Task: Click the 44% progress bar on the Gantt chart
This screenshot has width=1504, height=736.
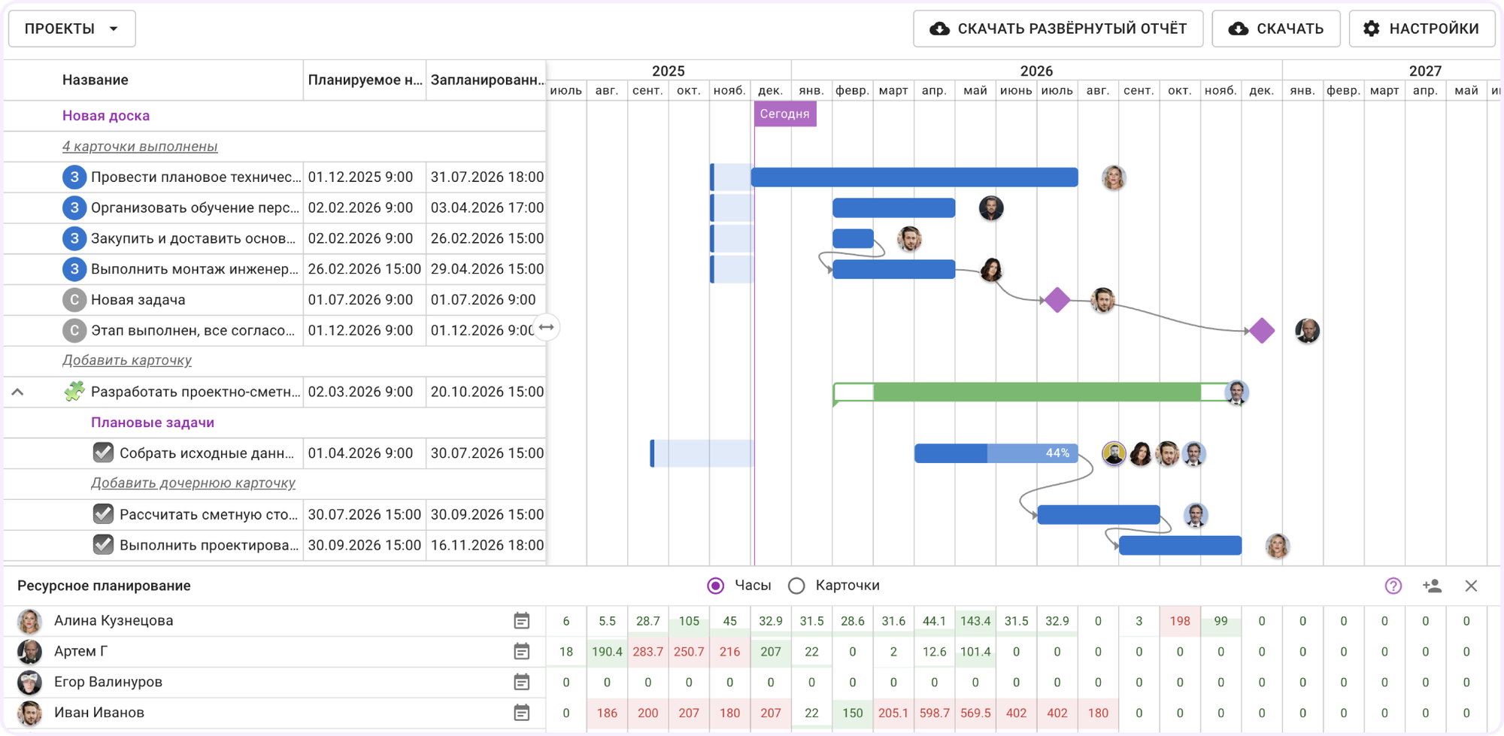Action: pos(996,453)
